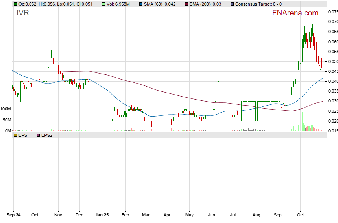338x223 pixels.
Task: Select the Jun marker on time axis
Action: (212, 215)
